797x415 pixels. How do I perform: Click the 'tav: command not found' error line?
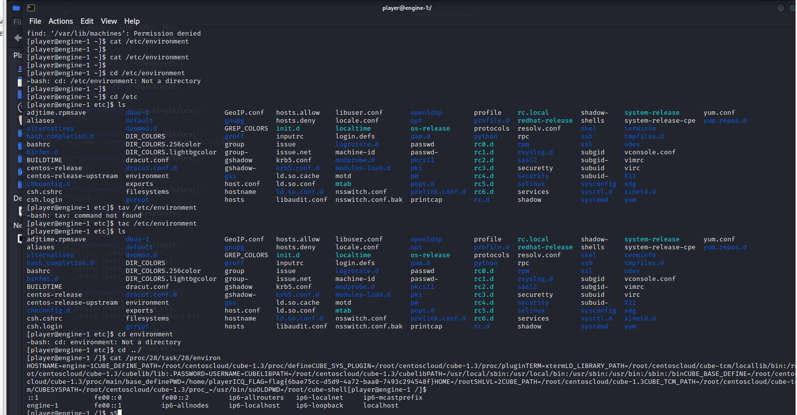[x=84, y=216]
